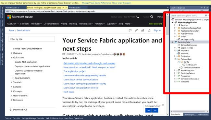Open the Products dropdown in Azure nav
The image size is (211, 120).
point(36,24)
